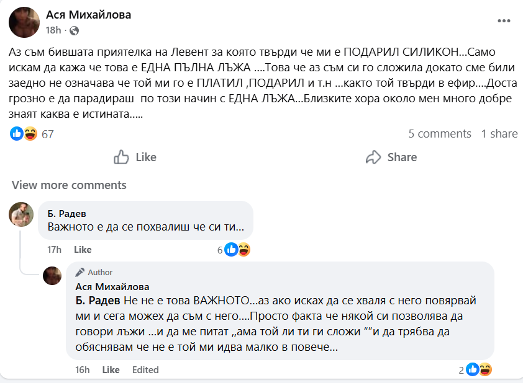The height and width of the screenshot is (383, 523).
Task: Click the 18h timestamp link
Action: (x=52, y=29)
